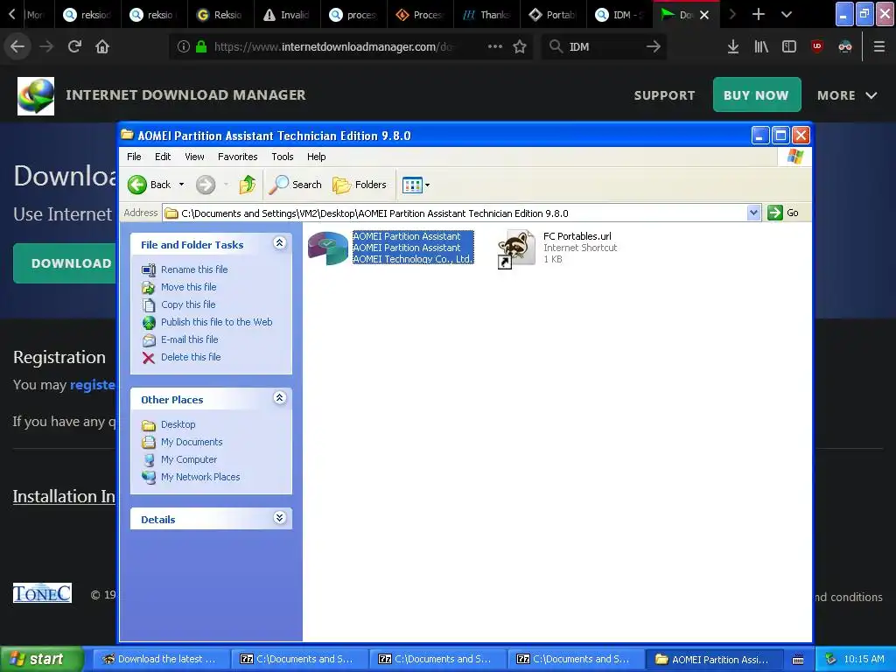Open the Favorites menu
Screen dimensions: 896x672
click(x=238, y=157)
